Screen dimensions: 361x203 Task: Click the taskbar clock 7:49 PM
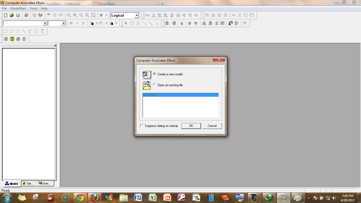pos(348,196)
